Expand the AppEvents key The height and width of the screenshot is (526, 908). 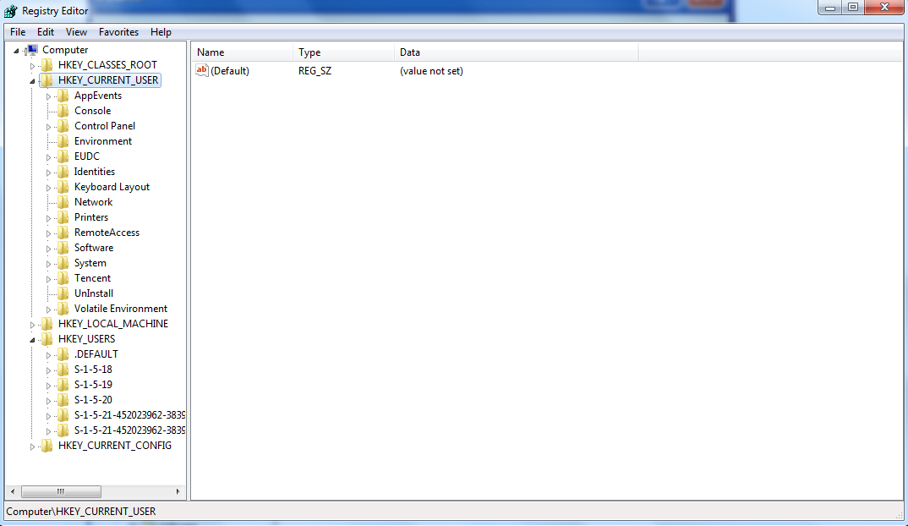[49, 96]
